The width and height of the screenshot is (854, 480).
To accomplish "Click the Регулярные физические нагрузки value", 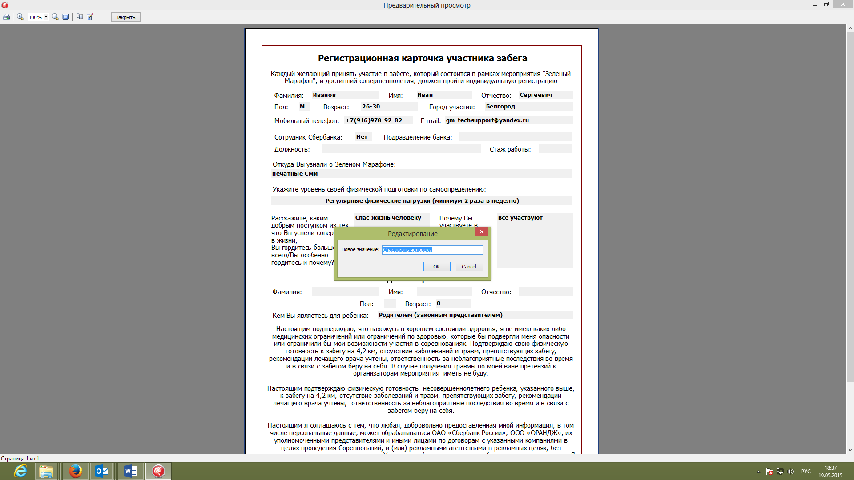I will (422, 201).
